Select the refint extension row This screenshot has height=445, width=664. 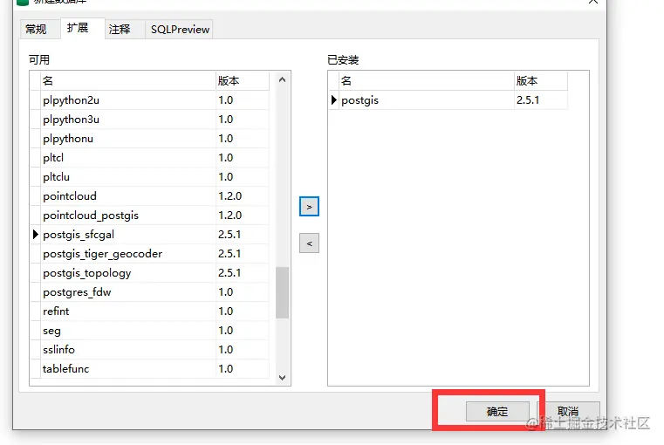(x=149, y=311)
